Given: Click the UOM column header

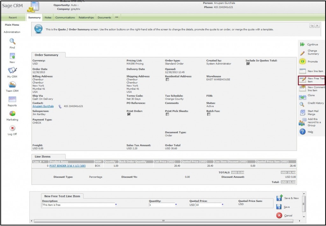Looking at the screenshot, I should 98,162.
